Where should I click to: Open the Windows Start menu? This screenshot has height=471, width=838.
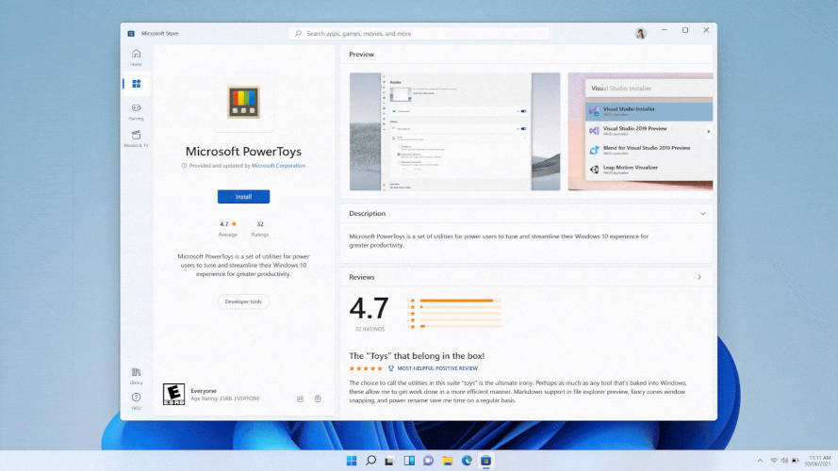pyautogui.click(x=351, y=461)
